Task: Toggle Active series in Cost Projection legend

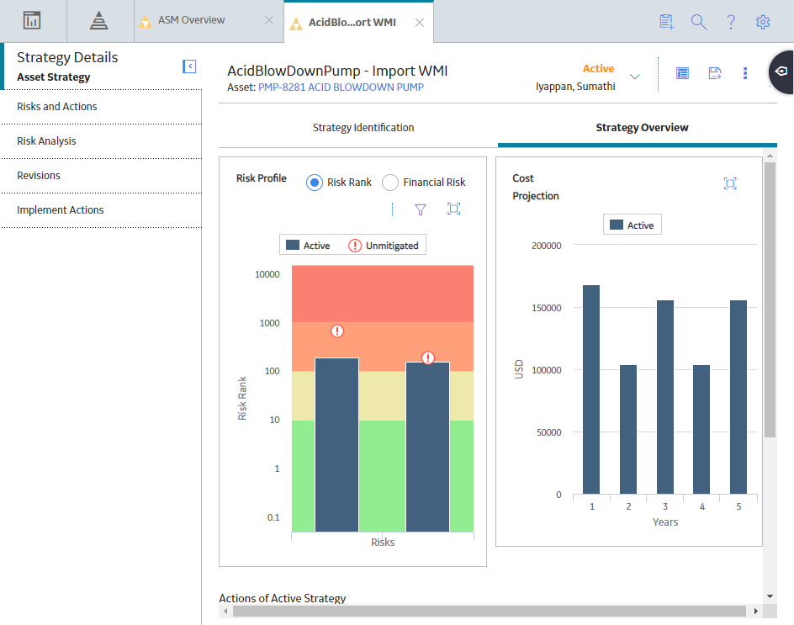Action: point(632,225)
